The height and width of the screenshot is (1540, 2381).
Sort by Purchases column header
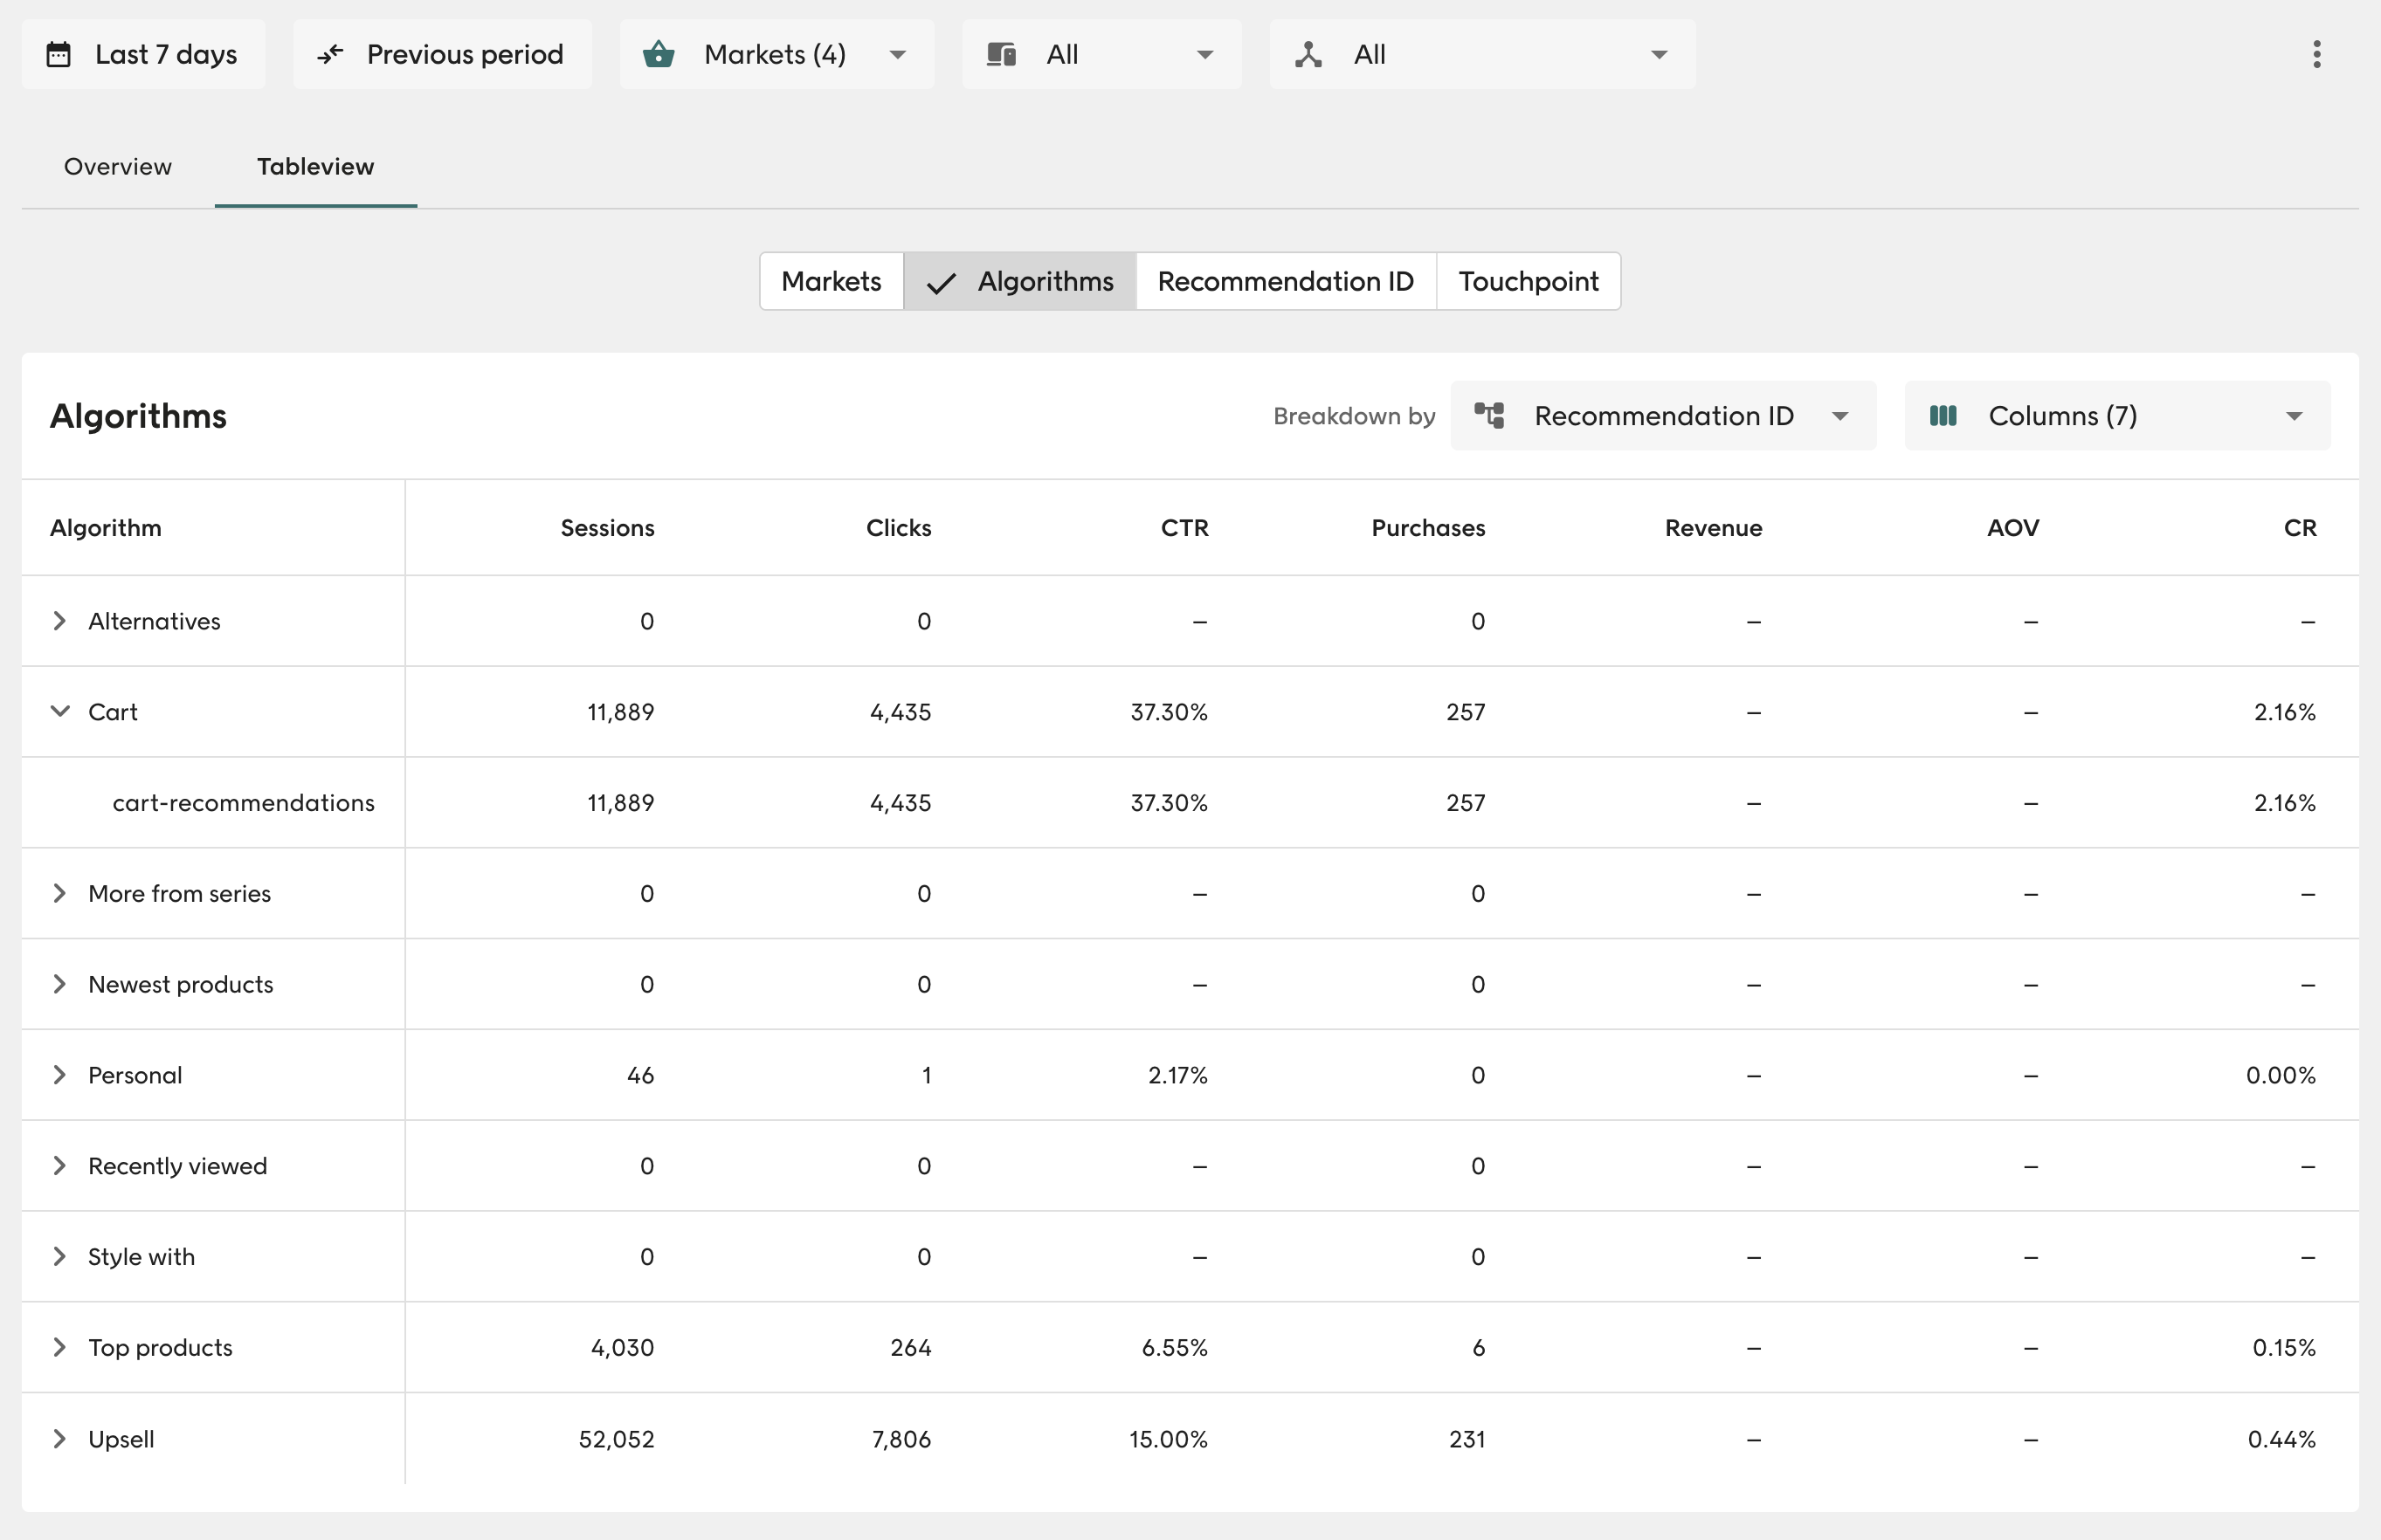(1427, 528)
